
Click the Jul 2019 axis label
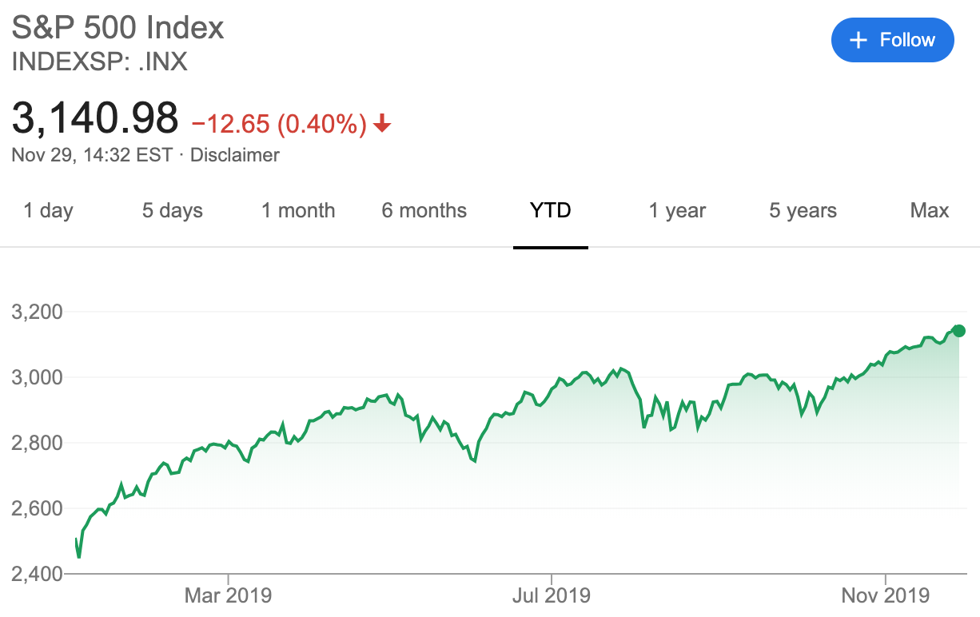pyautogui.click(x=552, y=595)
